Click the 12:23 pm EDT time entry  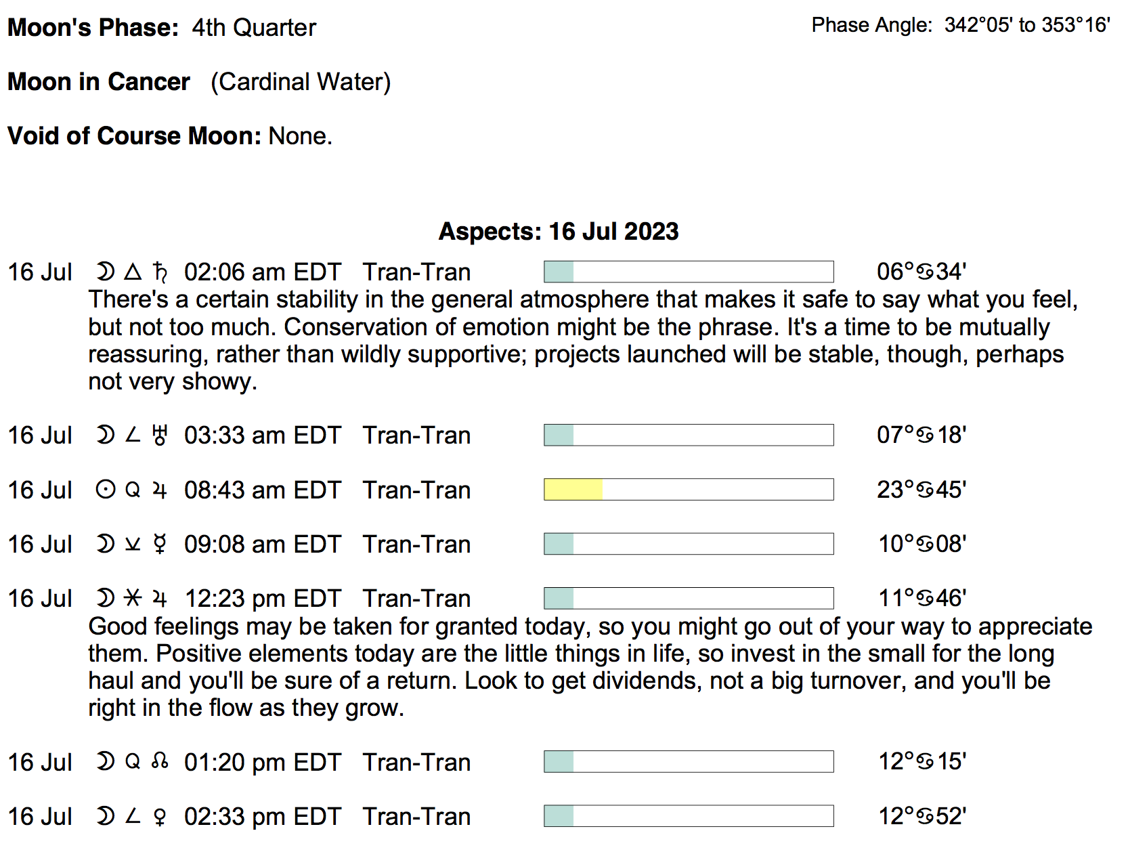[263, 599]
